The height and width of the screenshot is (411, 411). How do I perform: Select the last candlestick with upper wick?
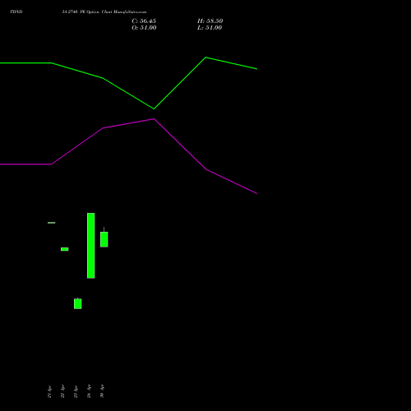click(104, 239)
